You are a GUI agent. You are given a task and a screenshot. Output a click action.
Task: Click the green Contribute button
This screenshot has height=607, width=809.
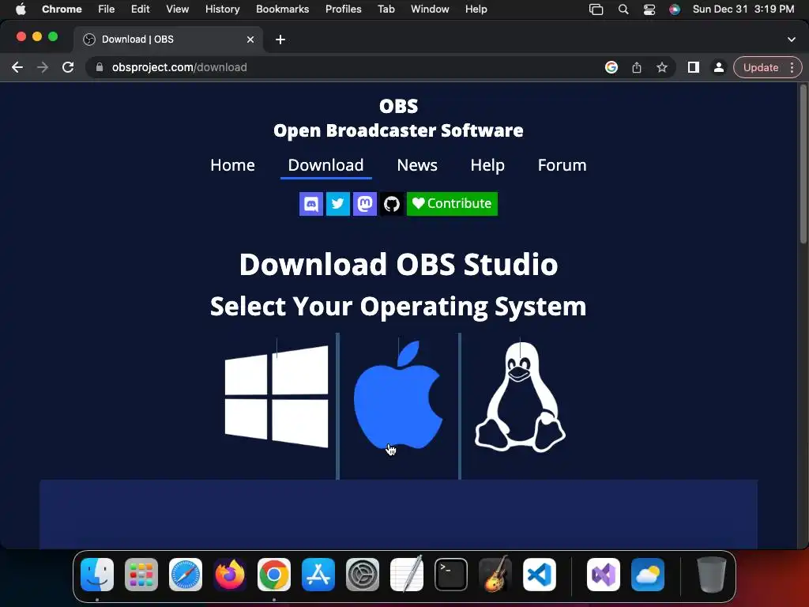tap(452, 204)
